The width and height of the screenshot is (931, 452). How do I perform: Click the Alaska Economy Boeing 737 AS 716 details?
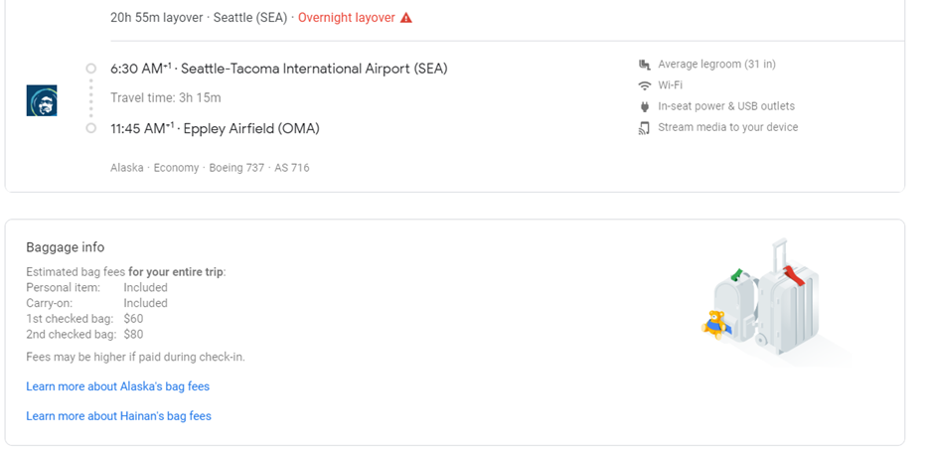210,168
